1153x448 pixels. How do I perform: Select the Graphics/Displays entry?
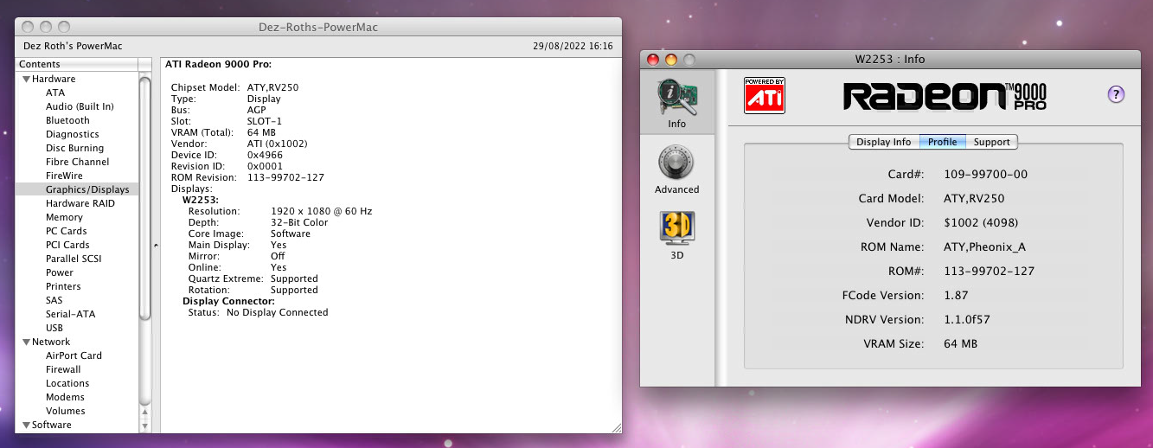(x=87, y=189)
